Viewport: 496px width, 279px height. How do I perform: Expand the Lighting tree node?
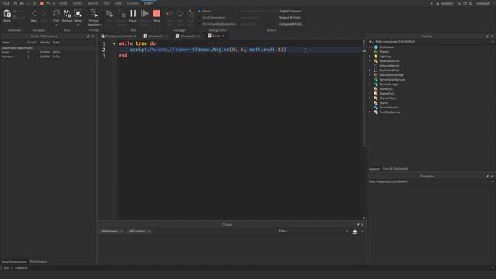(370, 57)
